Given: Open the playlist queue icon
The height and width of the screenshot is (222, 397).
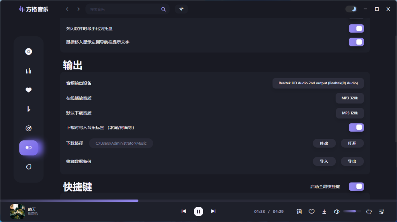Looking at the screenshot, I should coord(381,212).
